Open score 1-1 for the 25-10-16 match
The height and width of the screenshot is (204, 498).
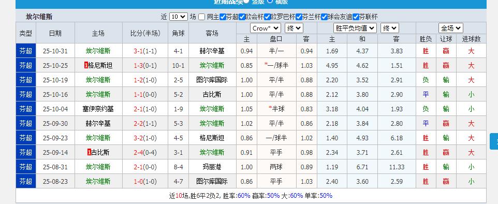[138, 94]
